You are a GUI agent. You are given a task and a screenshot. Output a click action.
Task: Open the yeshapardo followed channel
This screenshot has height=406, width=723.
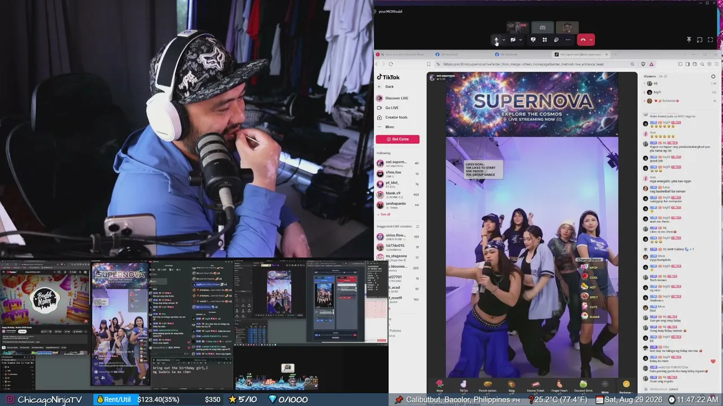point(398,205)
